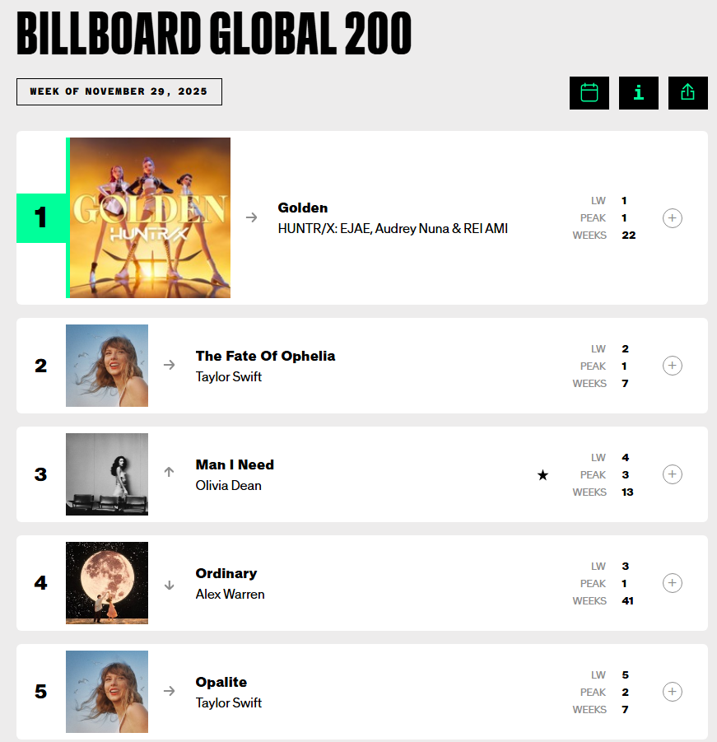
Task: Click Taylor Swift under Opalite
Action: click(x=229, y=703)
